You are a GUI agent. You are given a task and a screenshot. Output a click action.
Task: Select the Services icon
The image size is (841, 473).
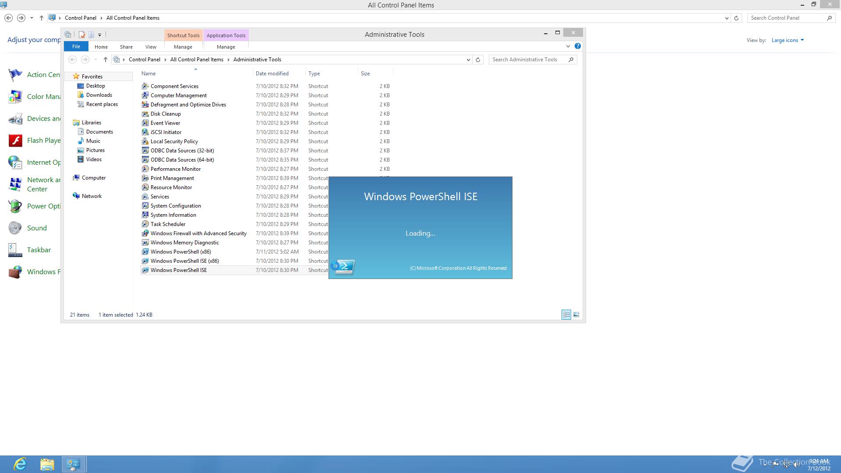tap(145, 197)
